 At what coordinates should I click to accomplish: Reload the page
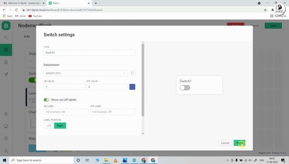(16, 10)
